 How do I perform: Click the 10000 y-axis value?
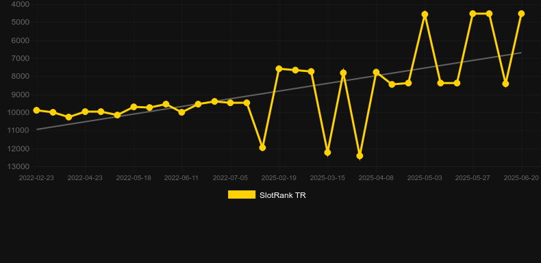[19, 112]
